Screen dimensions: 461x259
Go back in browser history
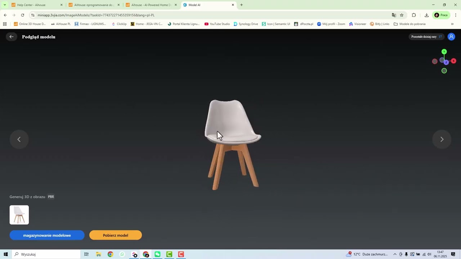click(5, 15)
